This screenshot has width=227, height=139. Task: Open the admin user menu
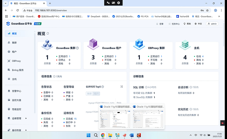212,24
